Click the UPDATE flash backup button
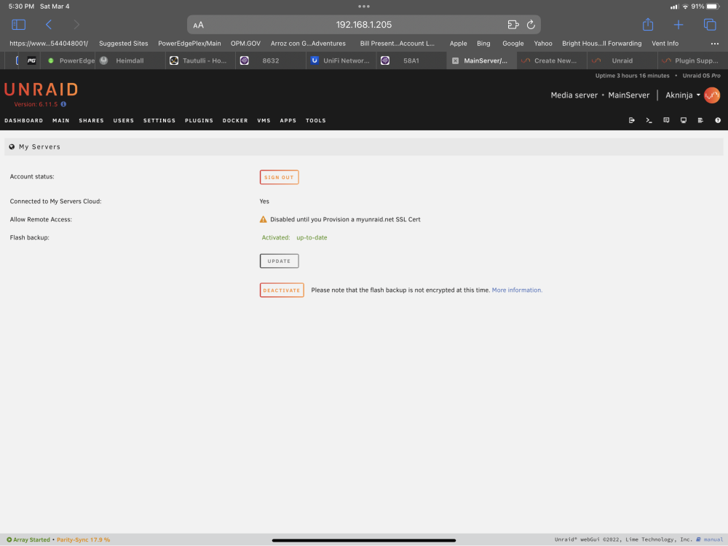The image size is (728, 546). [x=279, y=261]
